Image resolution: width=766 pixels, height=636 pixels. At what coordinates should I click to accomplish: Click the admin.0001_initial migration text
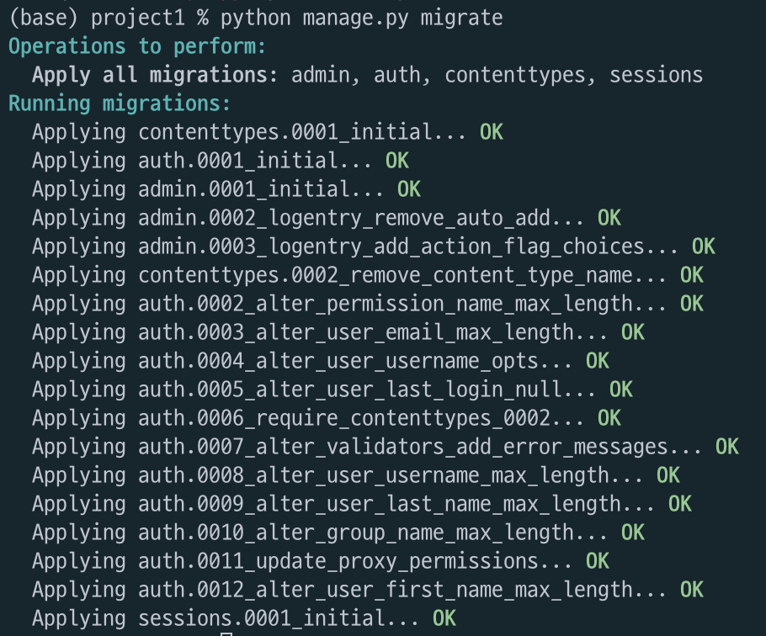(x=262, y=190)
